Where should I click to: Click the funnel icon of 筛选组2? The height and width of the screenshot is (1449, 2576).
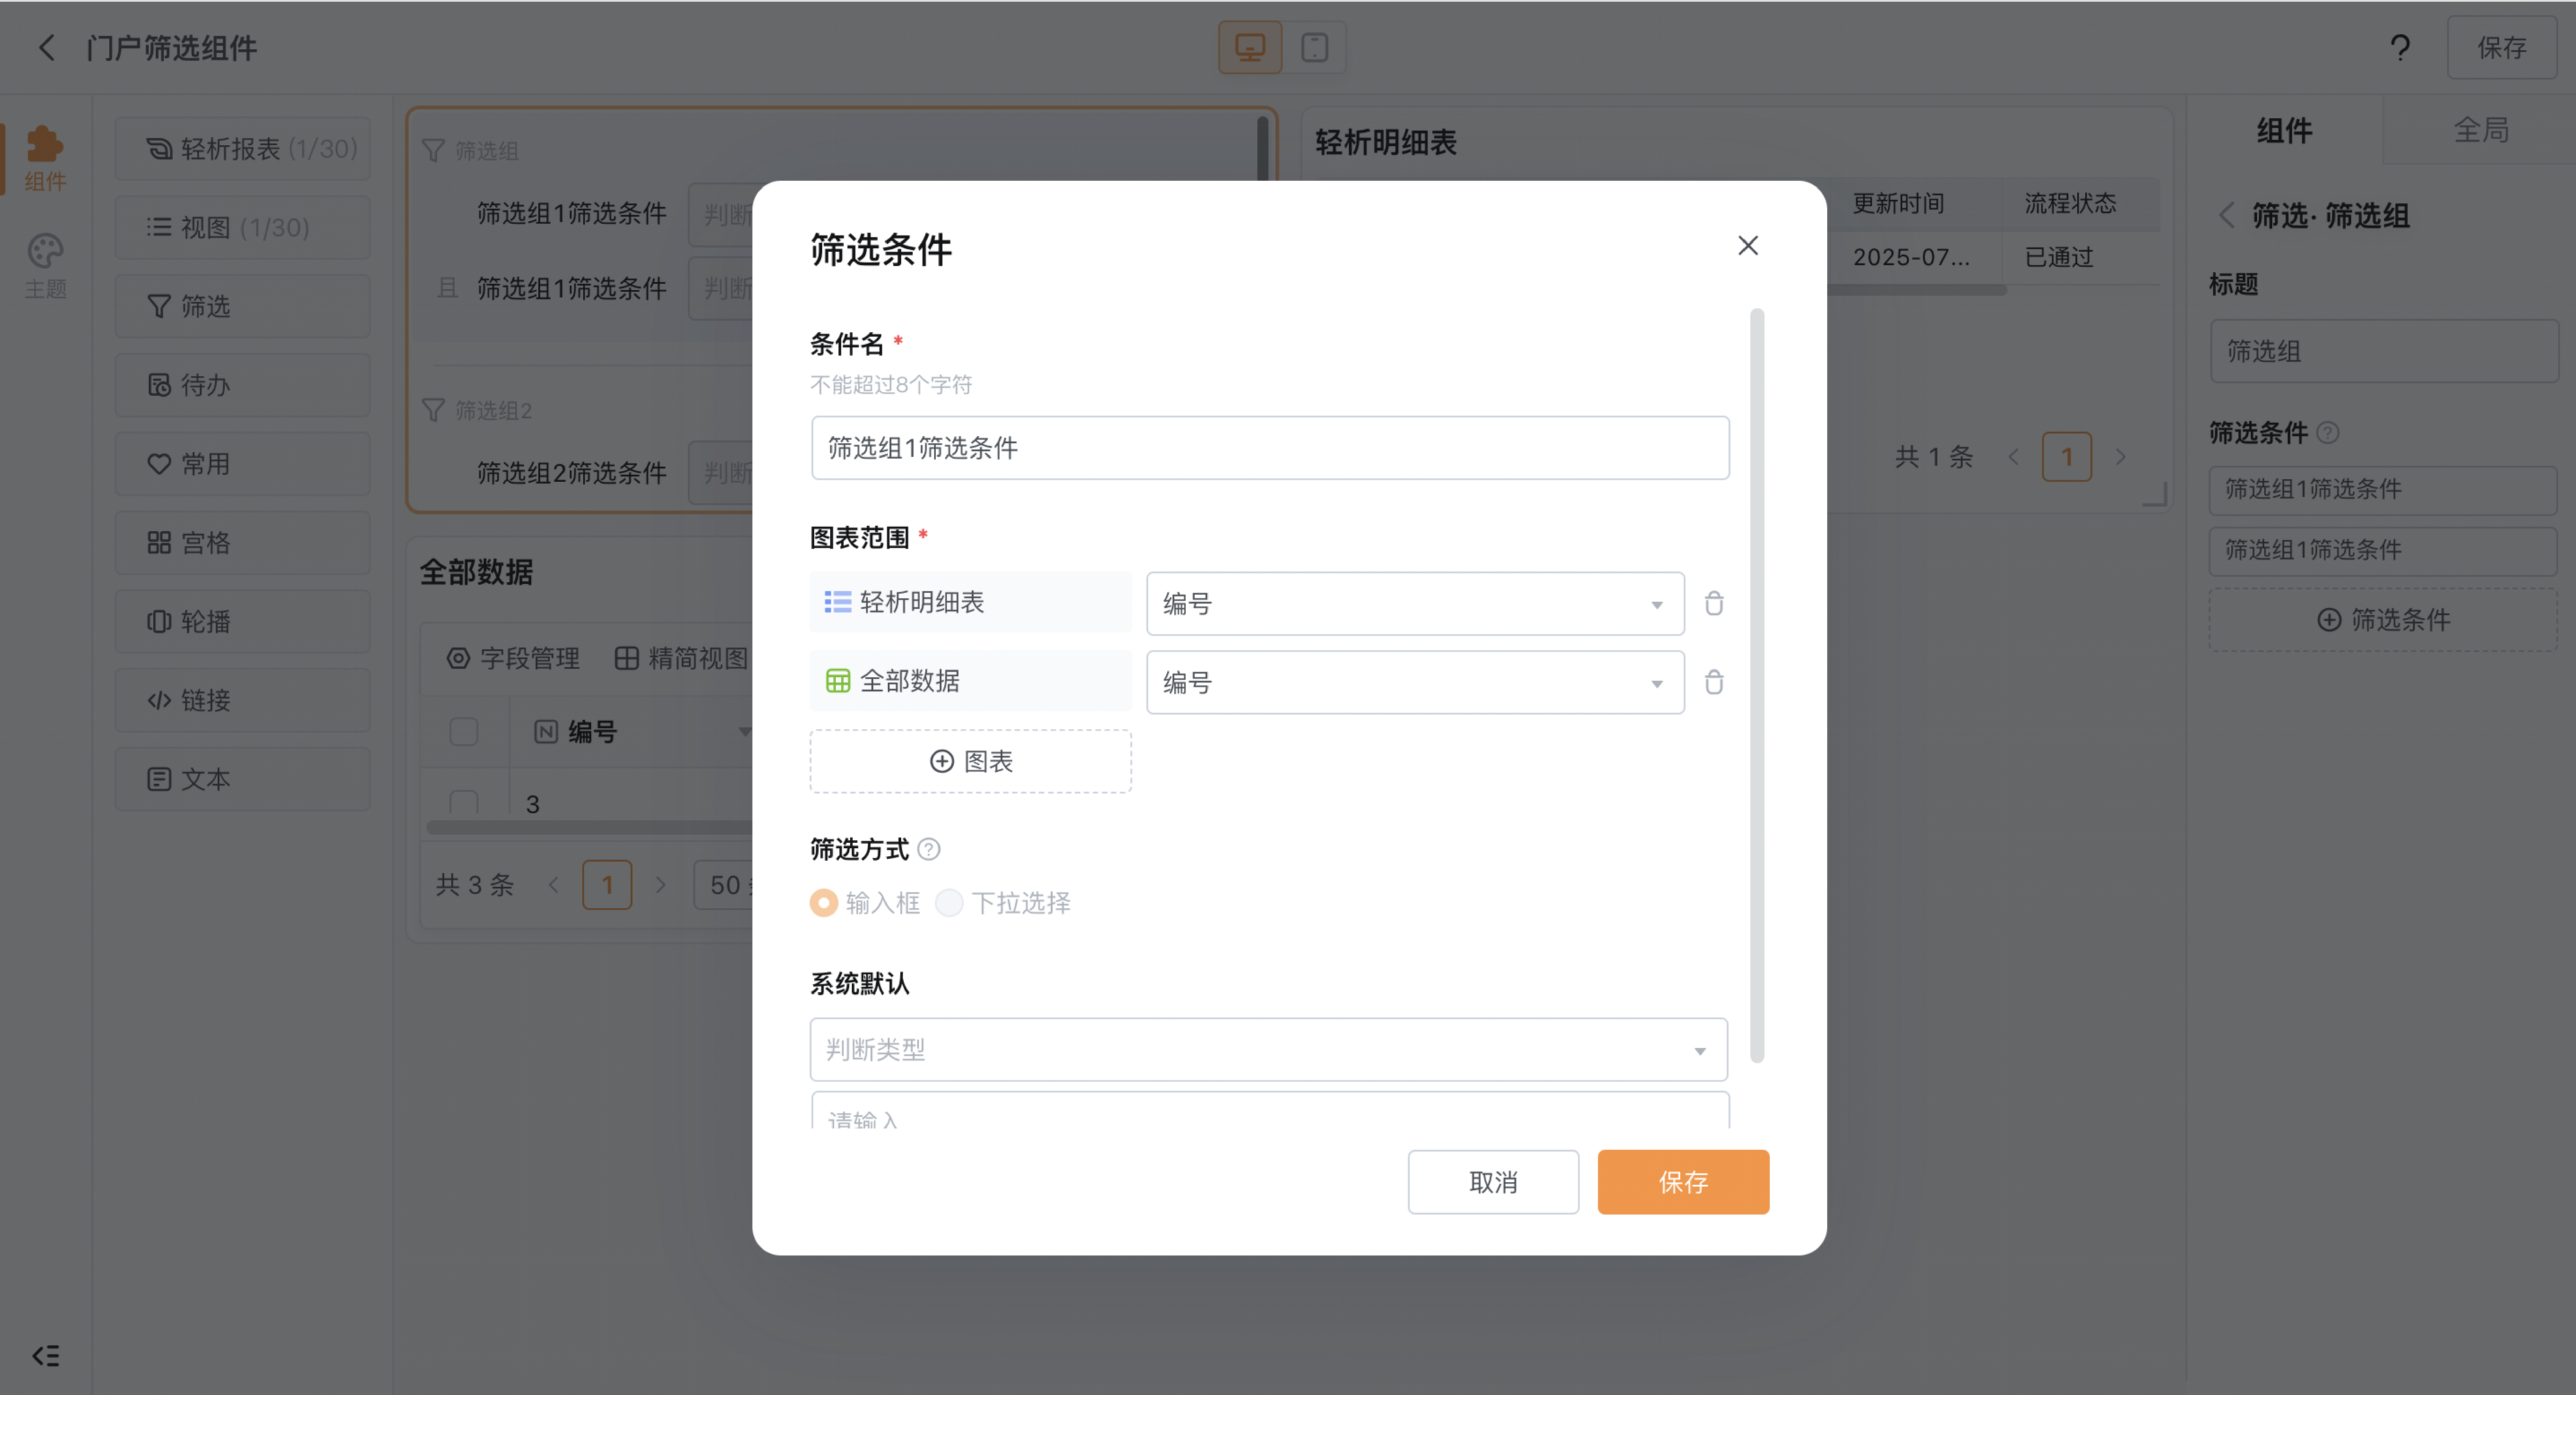click(433, 410)
